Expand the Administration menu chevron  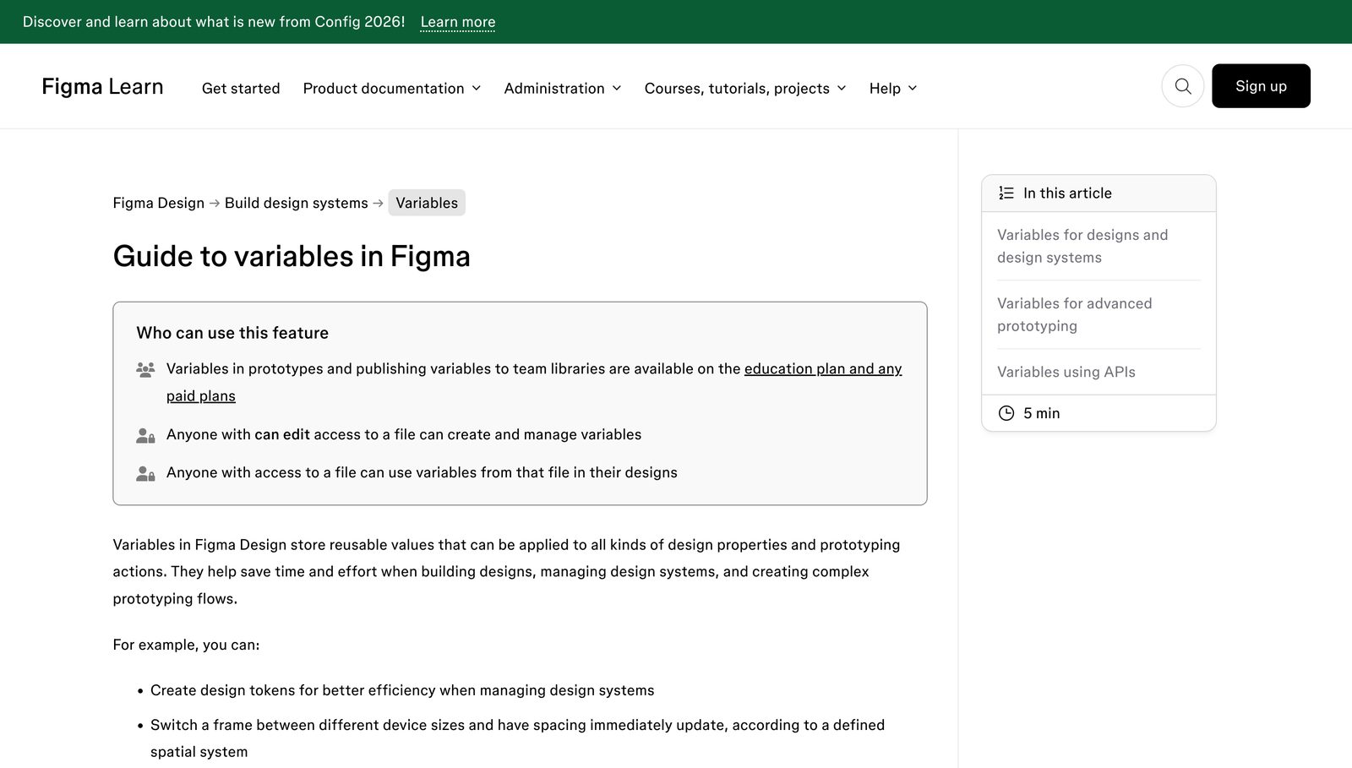(x=617, y=88)
